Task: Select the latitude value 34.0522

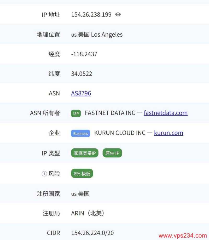Action: coord(82,74)
